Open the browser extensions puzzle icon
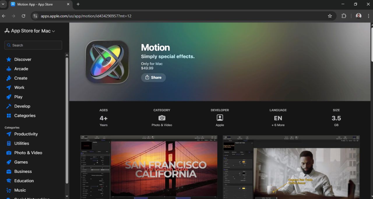This screenshot has width=373, height=199. (x=344, y=16)
